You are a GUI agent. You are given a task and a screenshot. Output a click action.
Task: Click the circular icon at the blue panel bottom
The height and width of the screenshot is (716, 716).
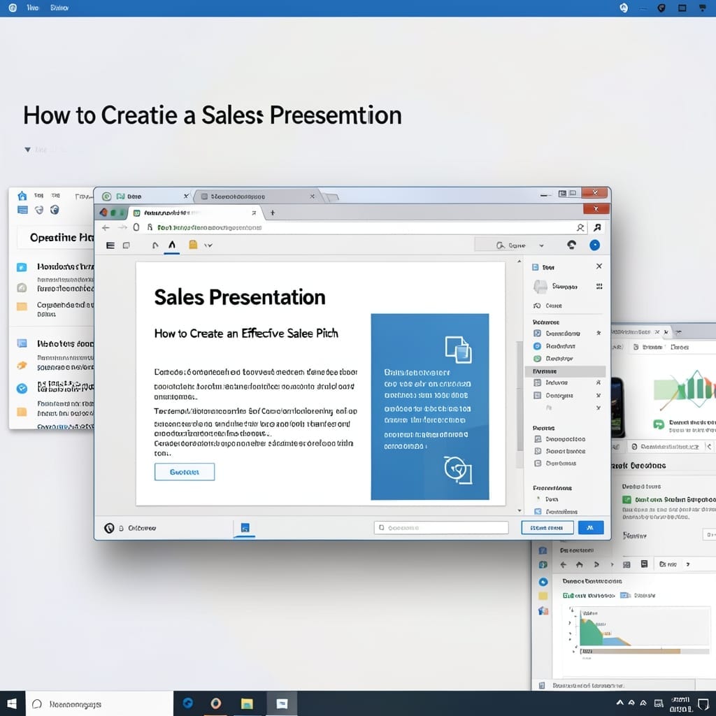point(457,469)
